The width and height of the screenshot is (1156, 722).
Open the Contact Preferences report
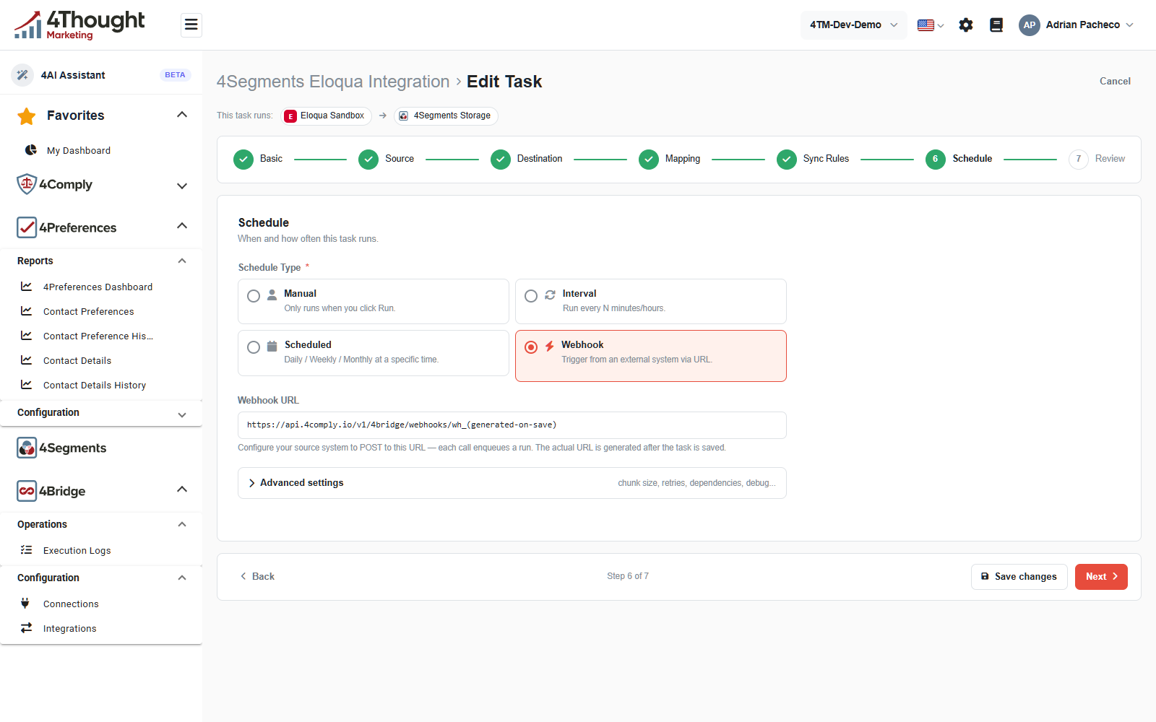click(88, 311)
